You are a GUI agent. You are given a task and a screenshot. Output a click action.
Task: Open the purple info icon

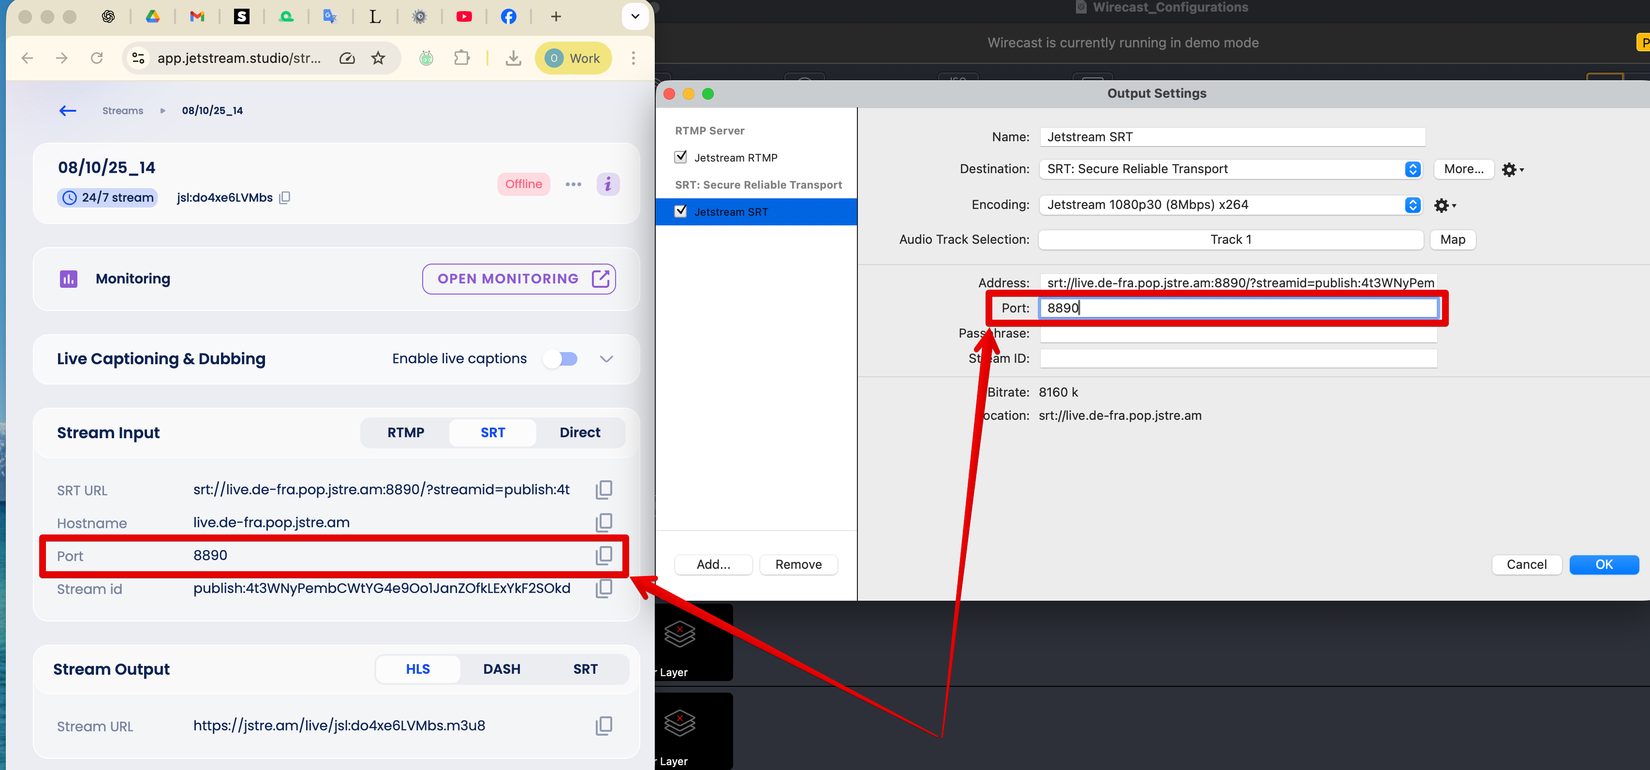coord(608,184)
